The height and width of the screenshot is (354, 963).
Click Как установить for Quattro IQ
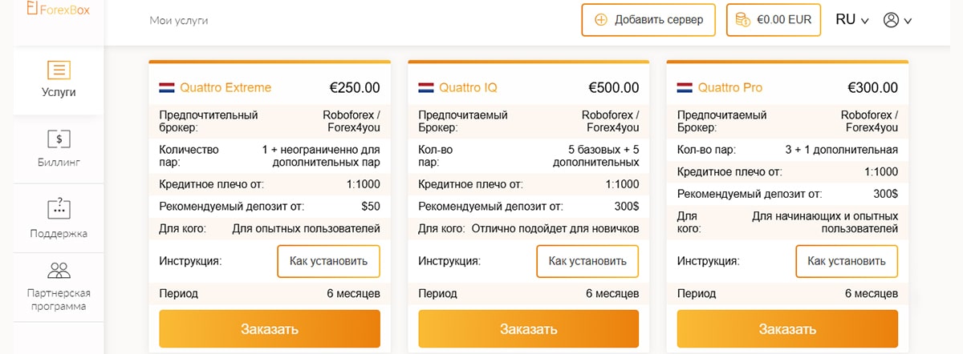[587, 261]
